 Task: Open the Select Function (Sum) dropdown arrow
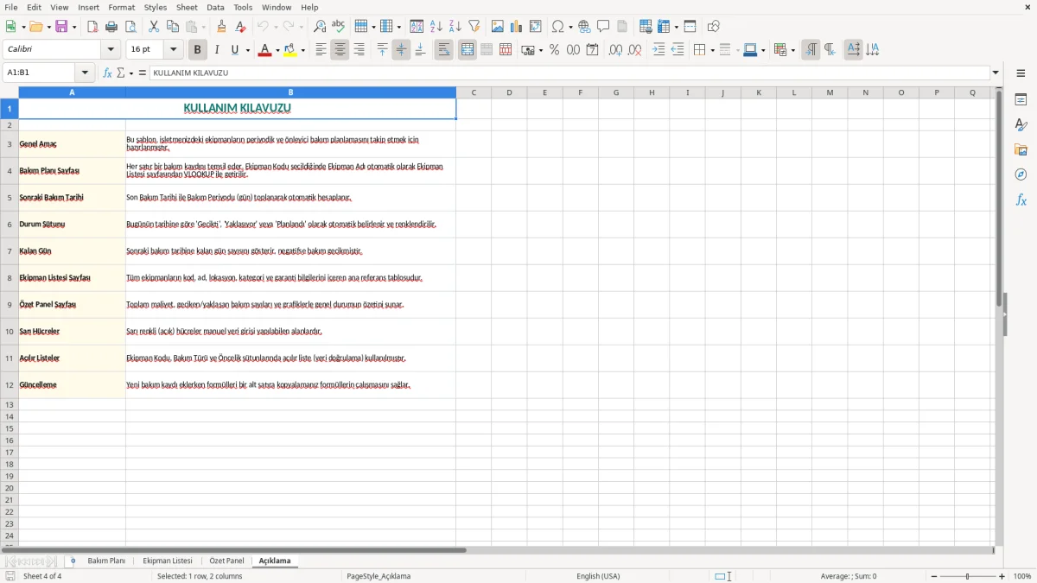click(x=131, y=73)
